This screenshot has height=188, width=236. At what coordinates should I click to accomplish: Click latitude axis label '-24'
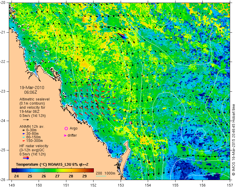(x=3, y=121)
